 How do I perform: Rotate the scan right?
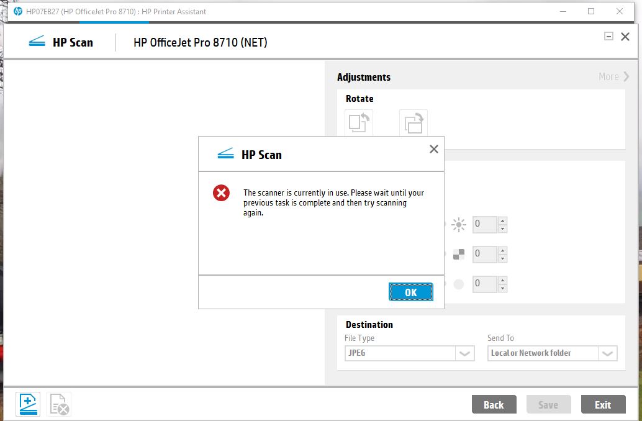tap(414, 123)
